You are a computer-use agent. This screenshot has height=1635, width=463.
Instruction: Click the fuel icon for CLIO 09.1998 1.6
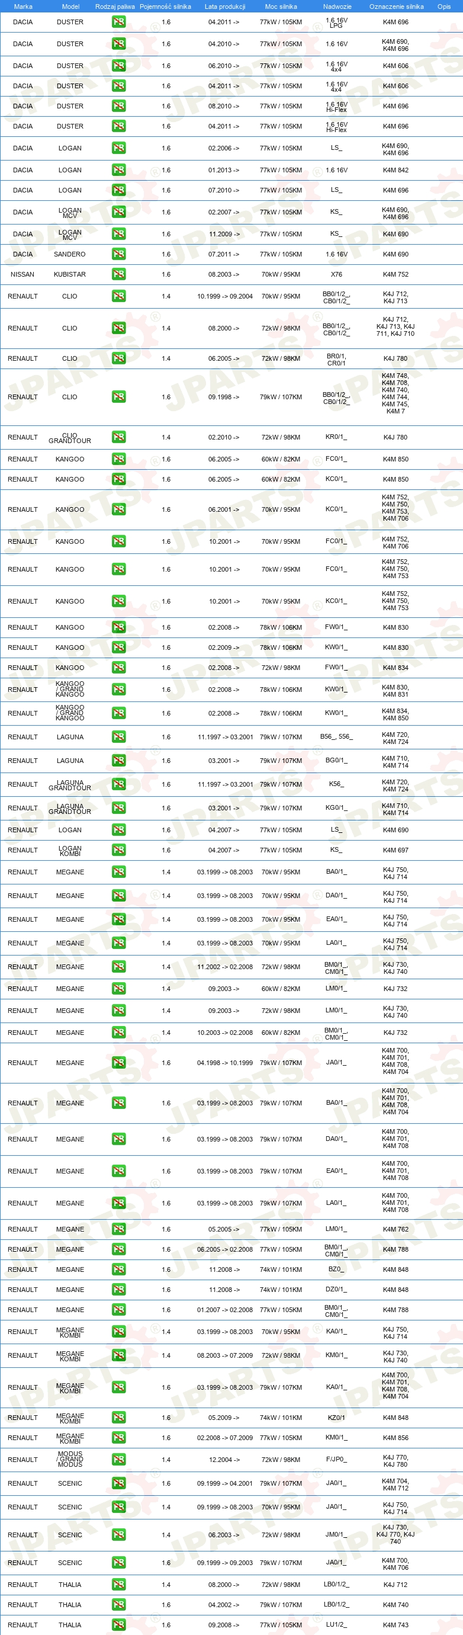coord(118,397)
